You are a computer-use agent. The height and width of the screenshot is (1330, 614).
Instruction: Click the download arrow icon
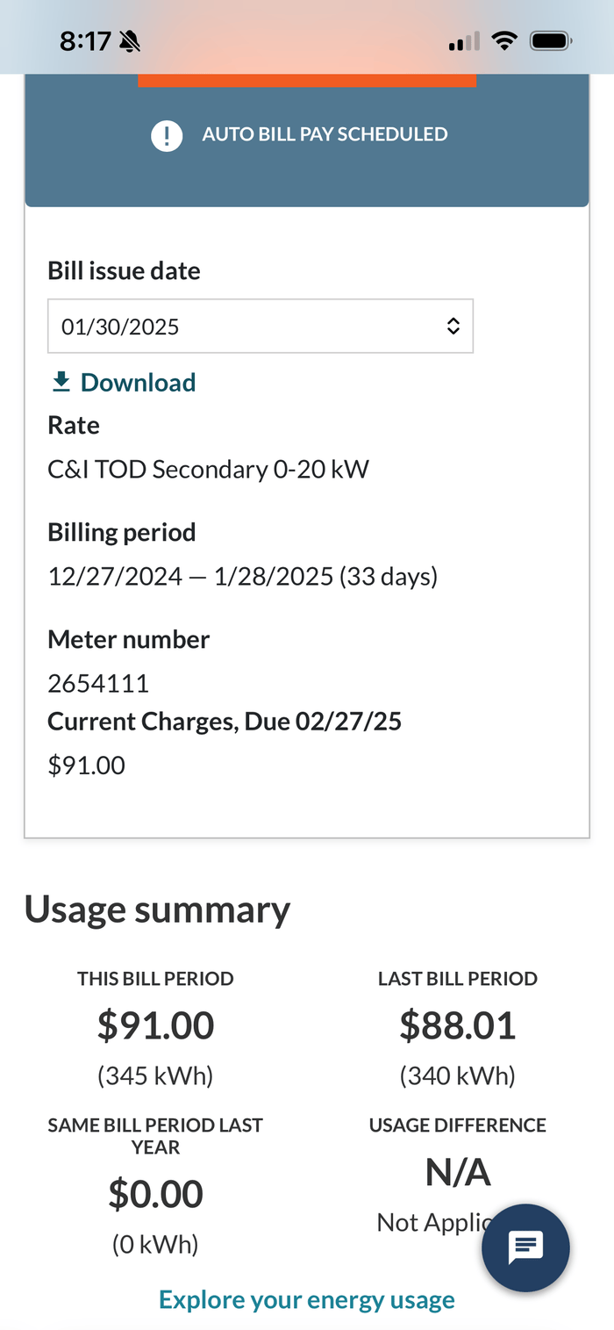(x=61, y=382)
